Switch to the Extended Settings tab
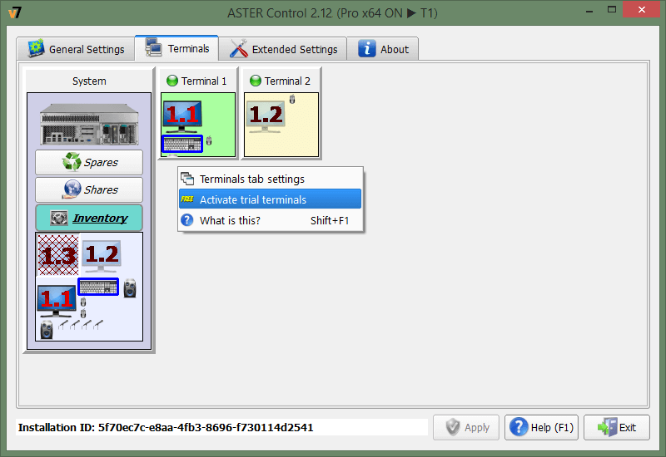666x457 pixels. click(284, 49)
